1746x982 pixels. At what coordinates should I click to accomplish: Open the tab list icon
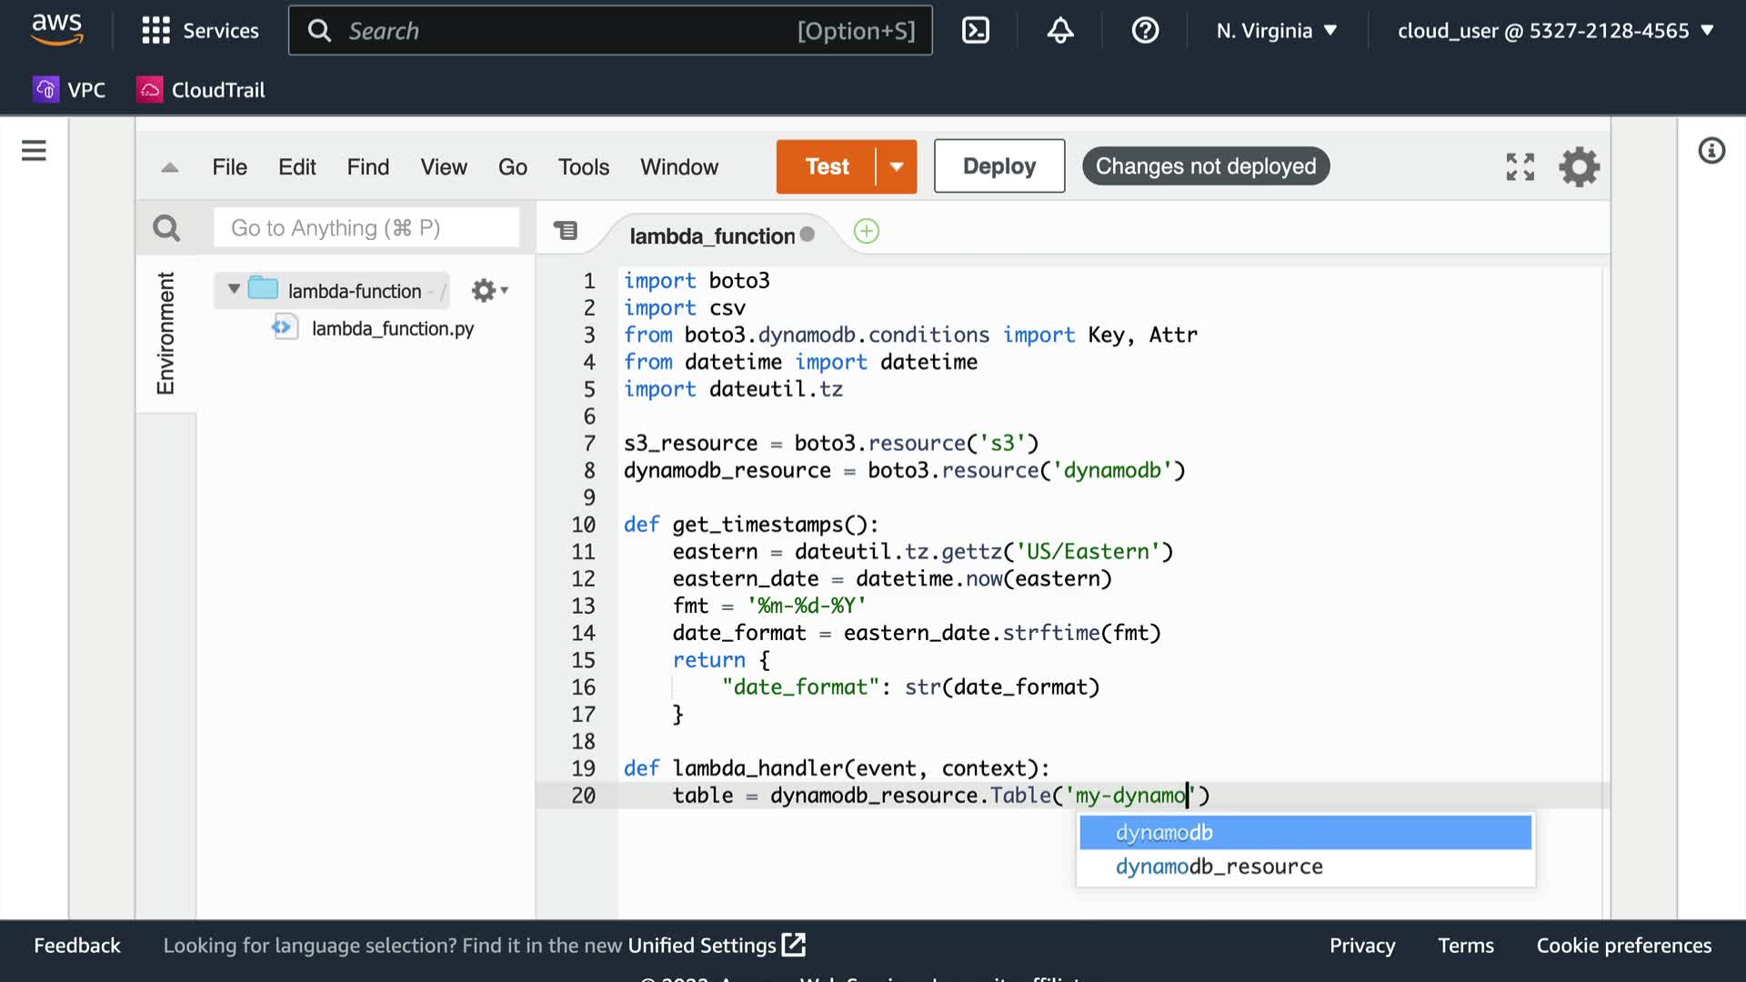(566, 231)
